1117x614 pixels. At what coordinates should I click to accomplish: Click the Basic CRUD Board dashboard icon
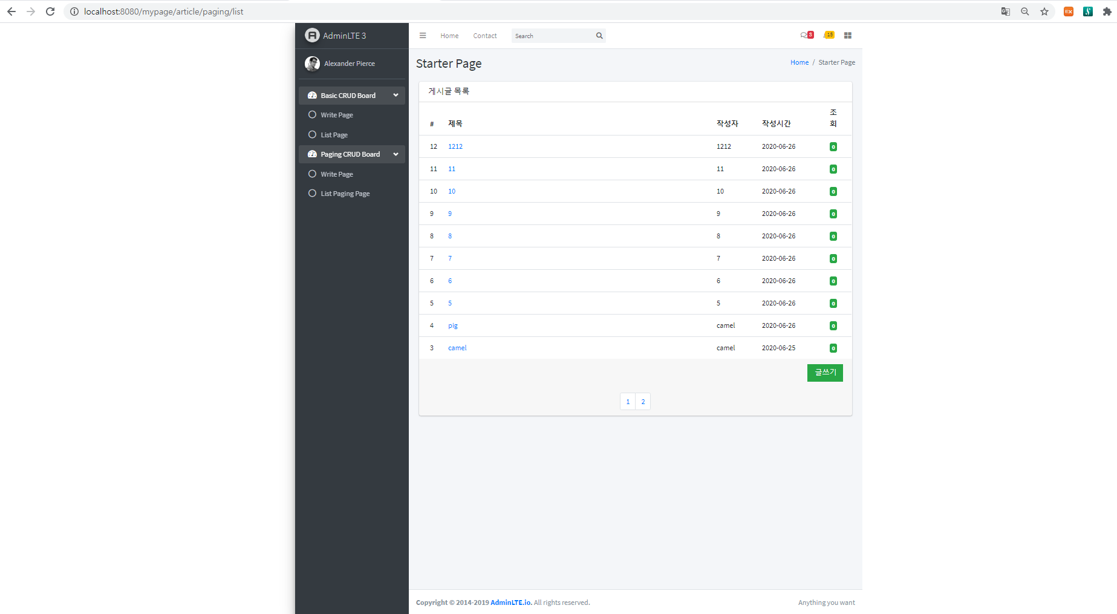(312, 96)
